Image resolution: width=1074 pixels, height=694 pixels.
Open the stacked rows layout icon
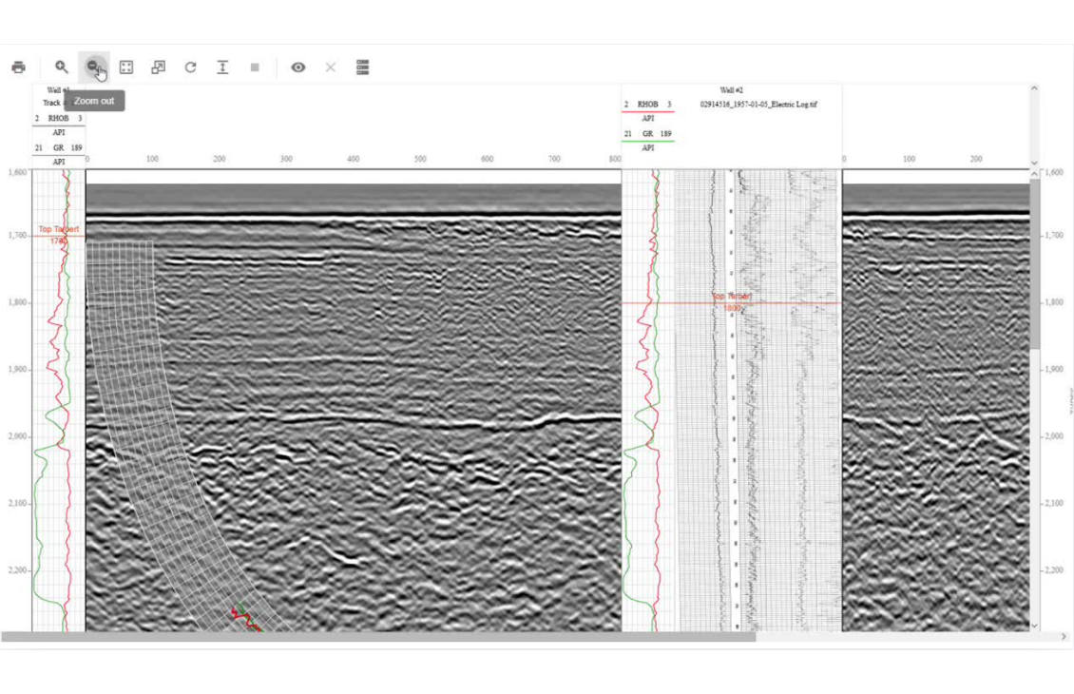tap(363, 67)
